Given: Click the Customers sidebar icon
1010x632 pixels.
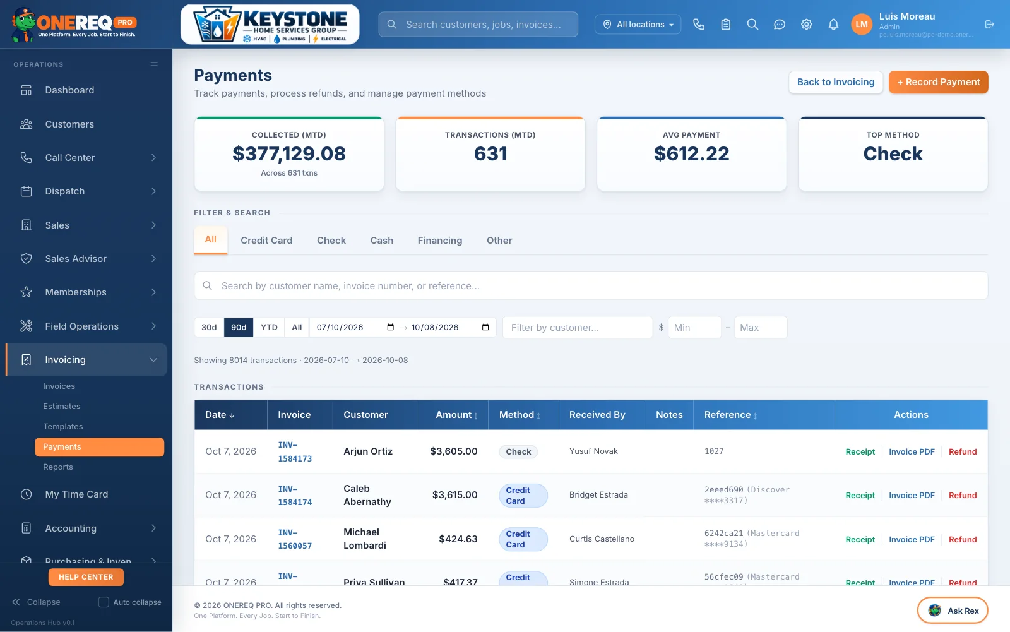Looking at the screenshot, I should (26, 124).
